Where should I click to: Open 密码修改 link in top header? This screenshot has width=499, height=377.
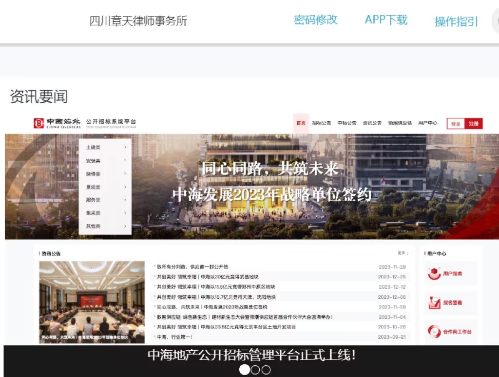click(x=315, y=19)
